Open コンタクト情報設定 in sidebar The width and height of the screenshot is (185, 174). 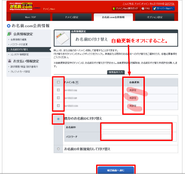coord(20,55)
